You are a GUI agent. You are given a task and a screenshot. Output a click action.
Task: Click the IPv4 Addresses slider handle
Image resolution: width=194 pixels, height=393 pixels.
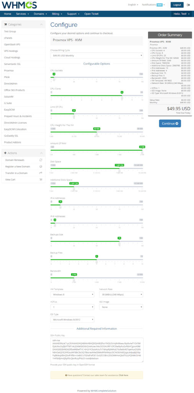[x=60, y=207]
